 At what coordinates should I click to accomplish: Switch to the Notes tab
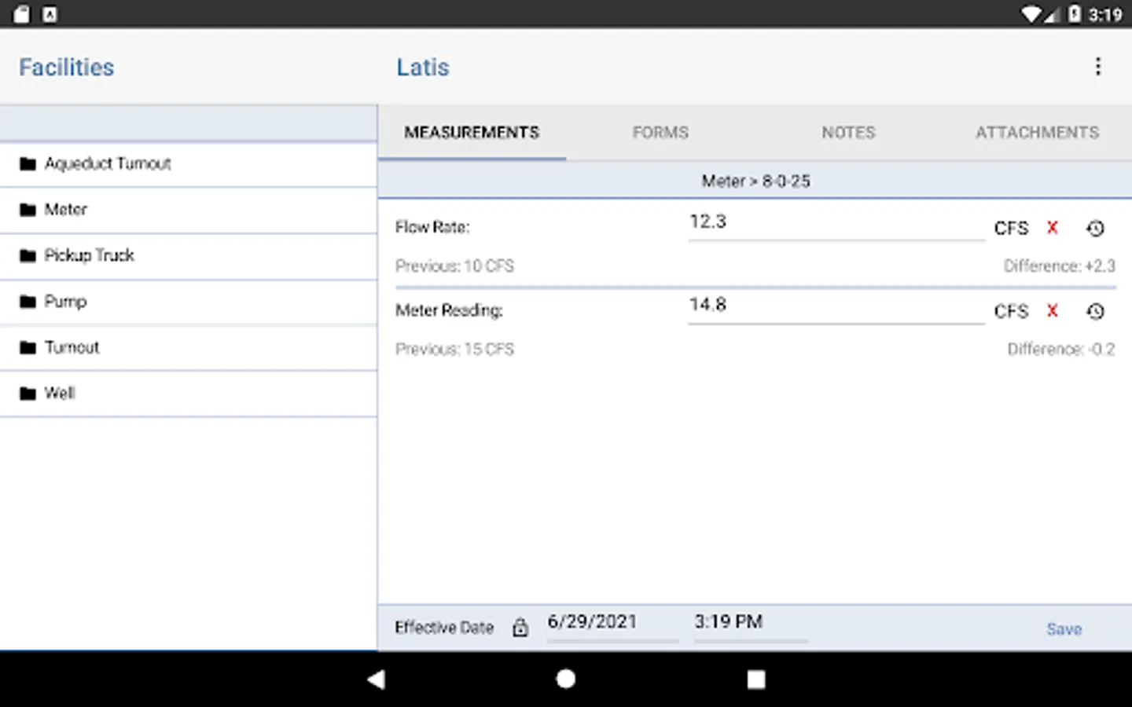[x=849, y=133]
